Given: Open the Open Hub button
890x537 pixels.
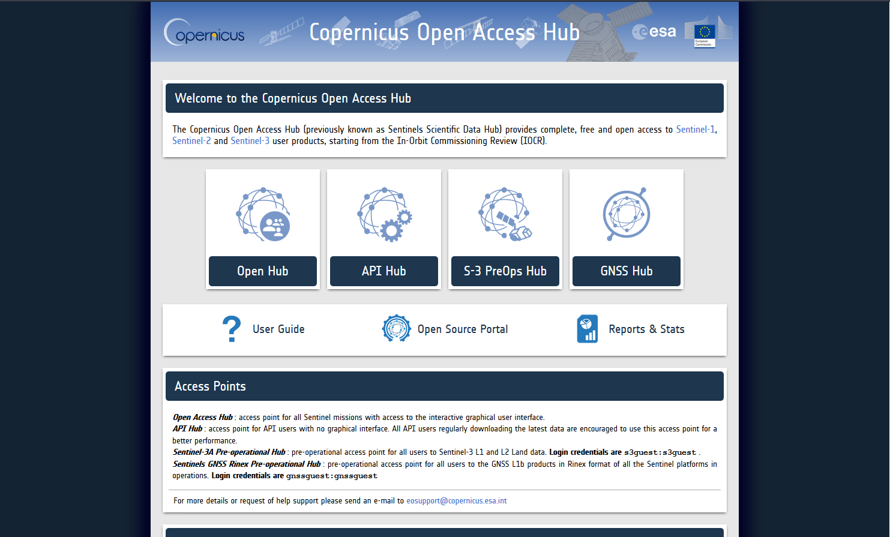Looking at the screenshot, I should click(263, 271).
